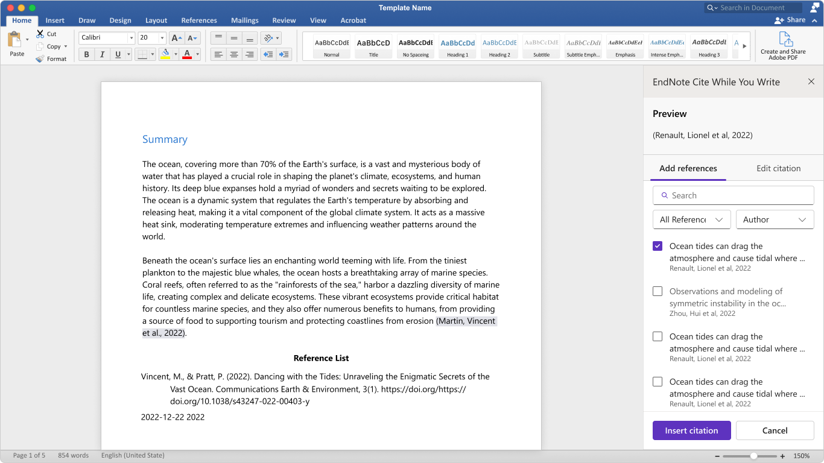Select the Add references tab
Image resolution: width=824 pixels, height=463 pixels.
point(688,168)
